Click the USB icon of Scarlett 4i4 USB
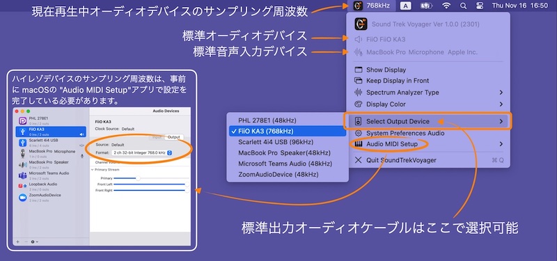557x261 pixels. point(23,143)
